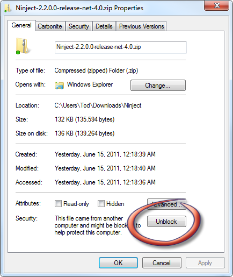Close the Properties dialog window
The width and height of the screenshot is (233, 277).
[x=216, y=5]
